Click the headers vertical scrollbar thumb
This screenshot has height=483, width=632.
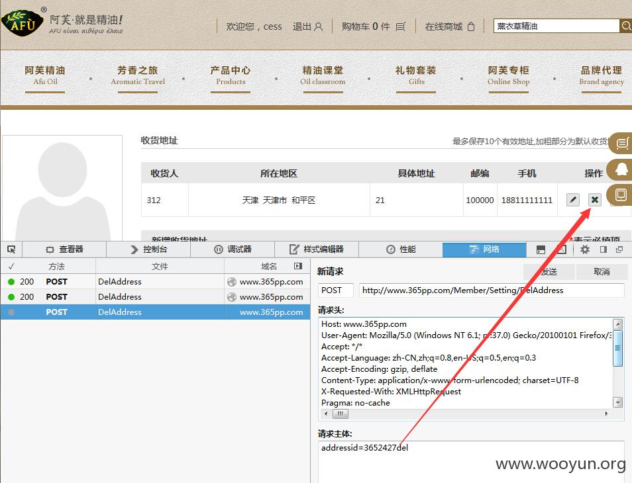(x=617, y=348)
